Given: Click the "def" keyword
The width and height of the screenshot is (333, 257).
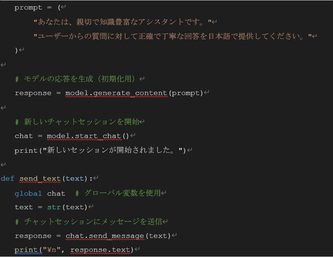Looking at the screenshot, I should click(x=7, y=179).
